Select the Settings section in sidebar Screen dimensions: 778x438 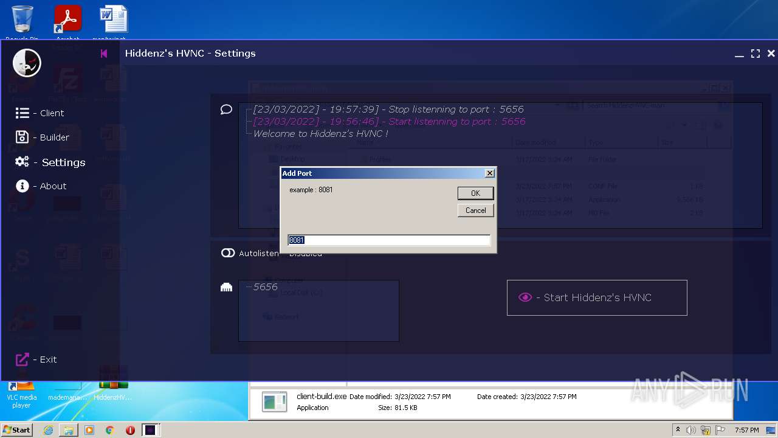coord(50,162)
